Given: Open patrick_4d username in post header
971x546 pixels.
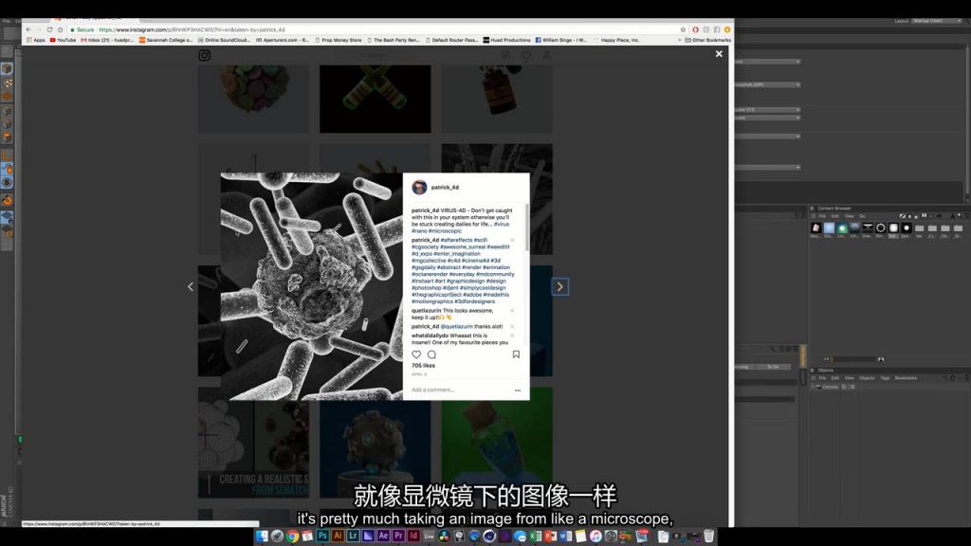Looking at the screenshot, I should (445, 187).
